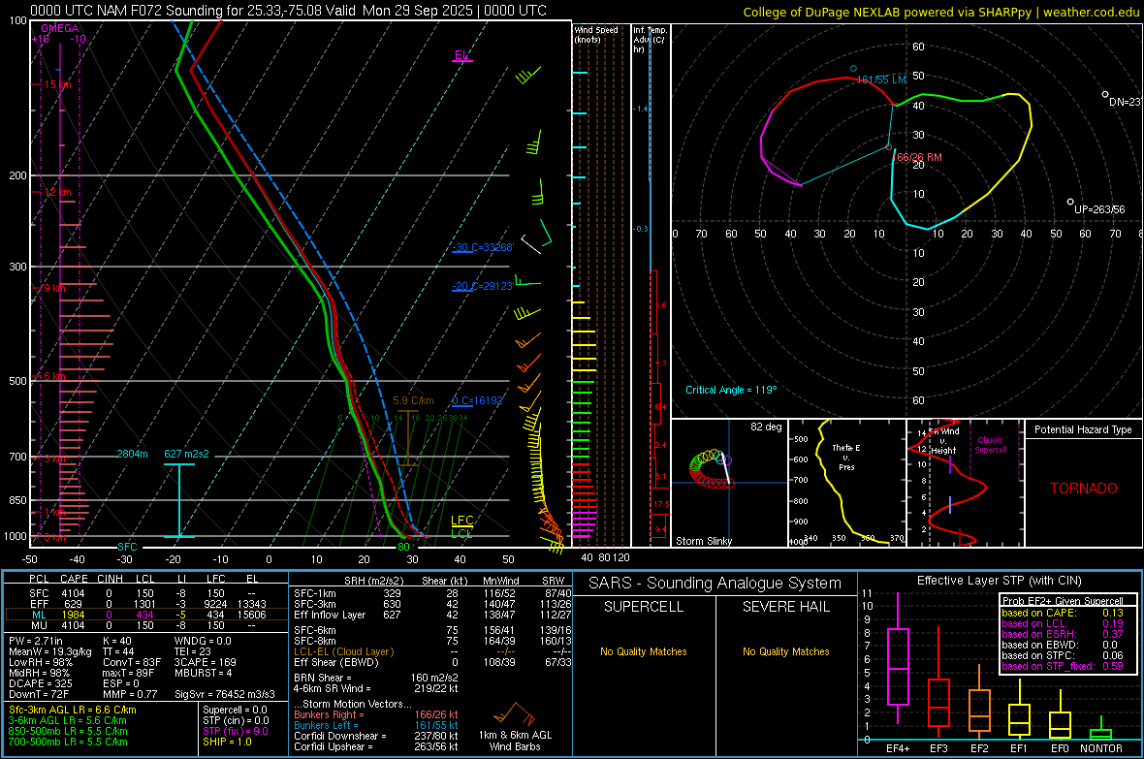Click the 'Theta-E v. Pres' inset label
This screenshot has width=1144, height=759.
click(846, 457)
